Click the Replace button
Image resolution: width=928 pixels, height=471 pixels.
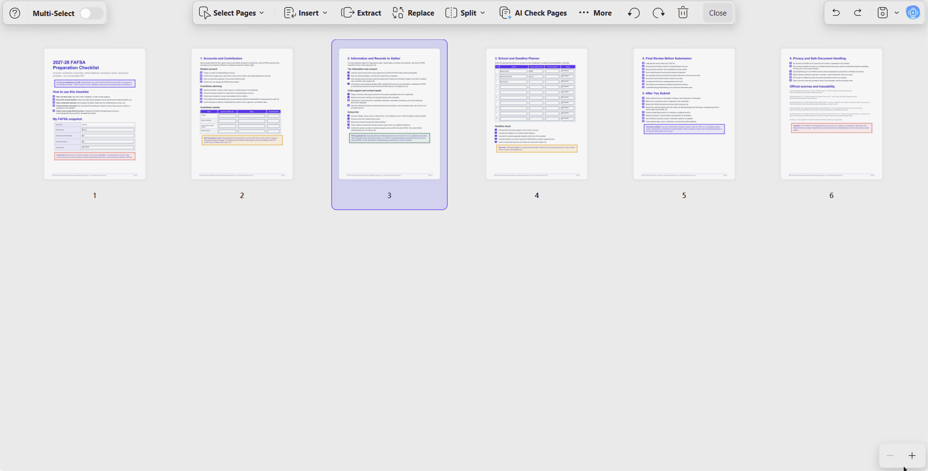pos(413,13)
